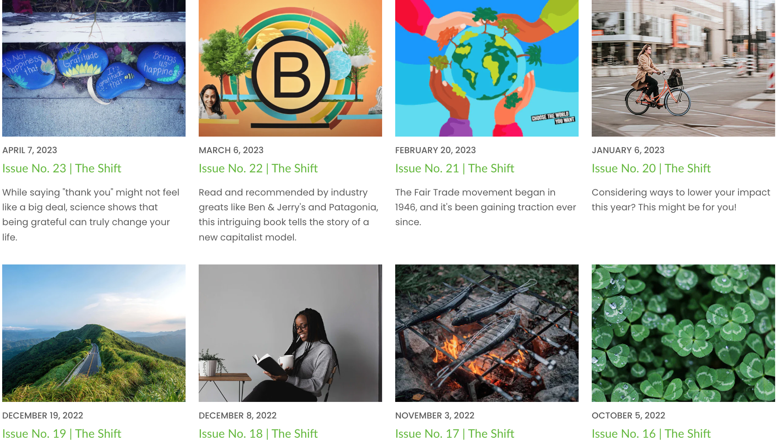Click the B Corp logo illustration thumbnail
This screenshot has height=446, width=776.
290,68
